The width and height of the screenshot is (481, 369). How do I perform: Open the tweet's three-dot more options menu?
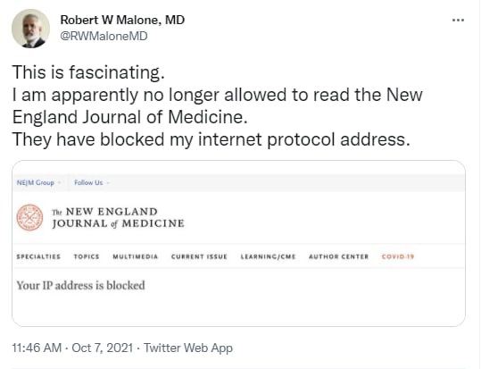[x=458, y=21]
